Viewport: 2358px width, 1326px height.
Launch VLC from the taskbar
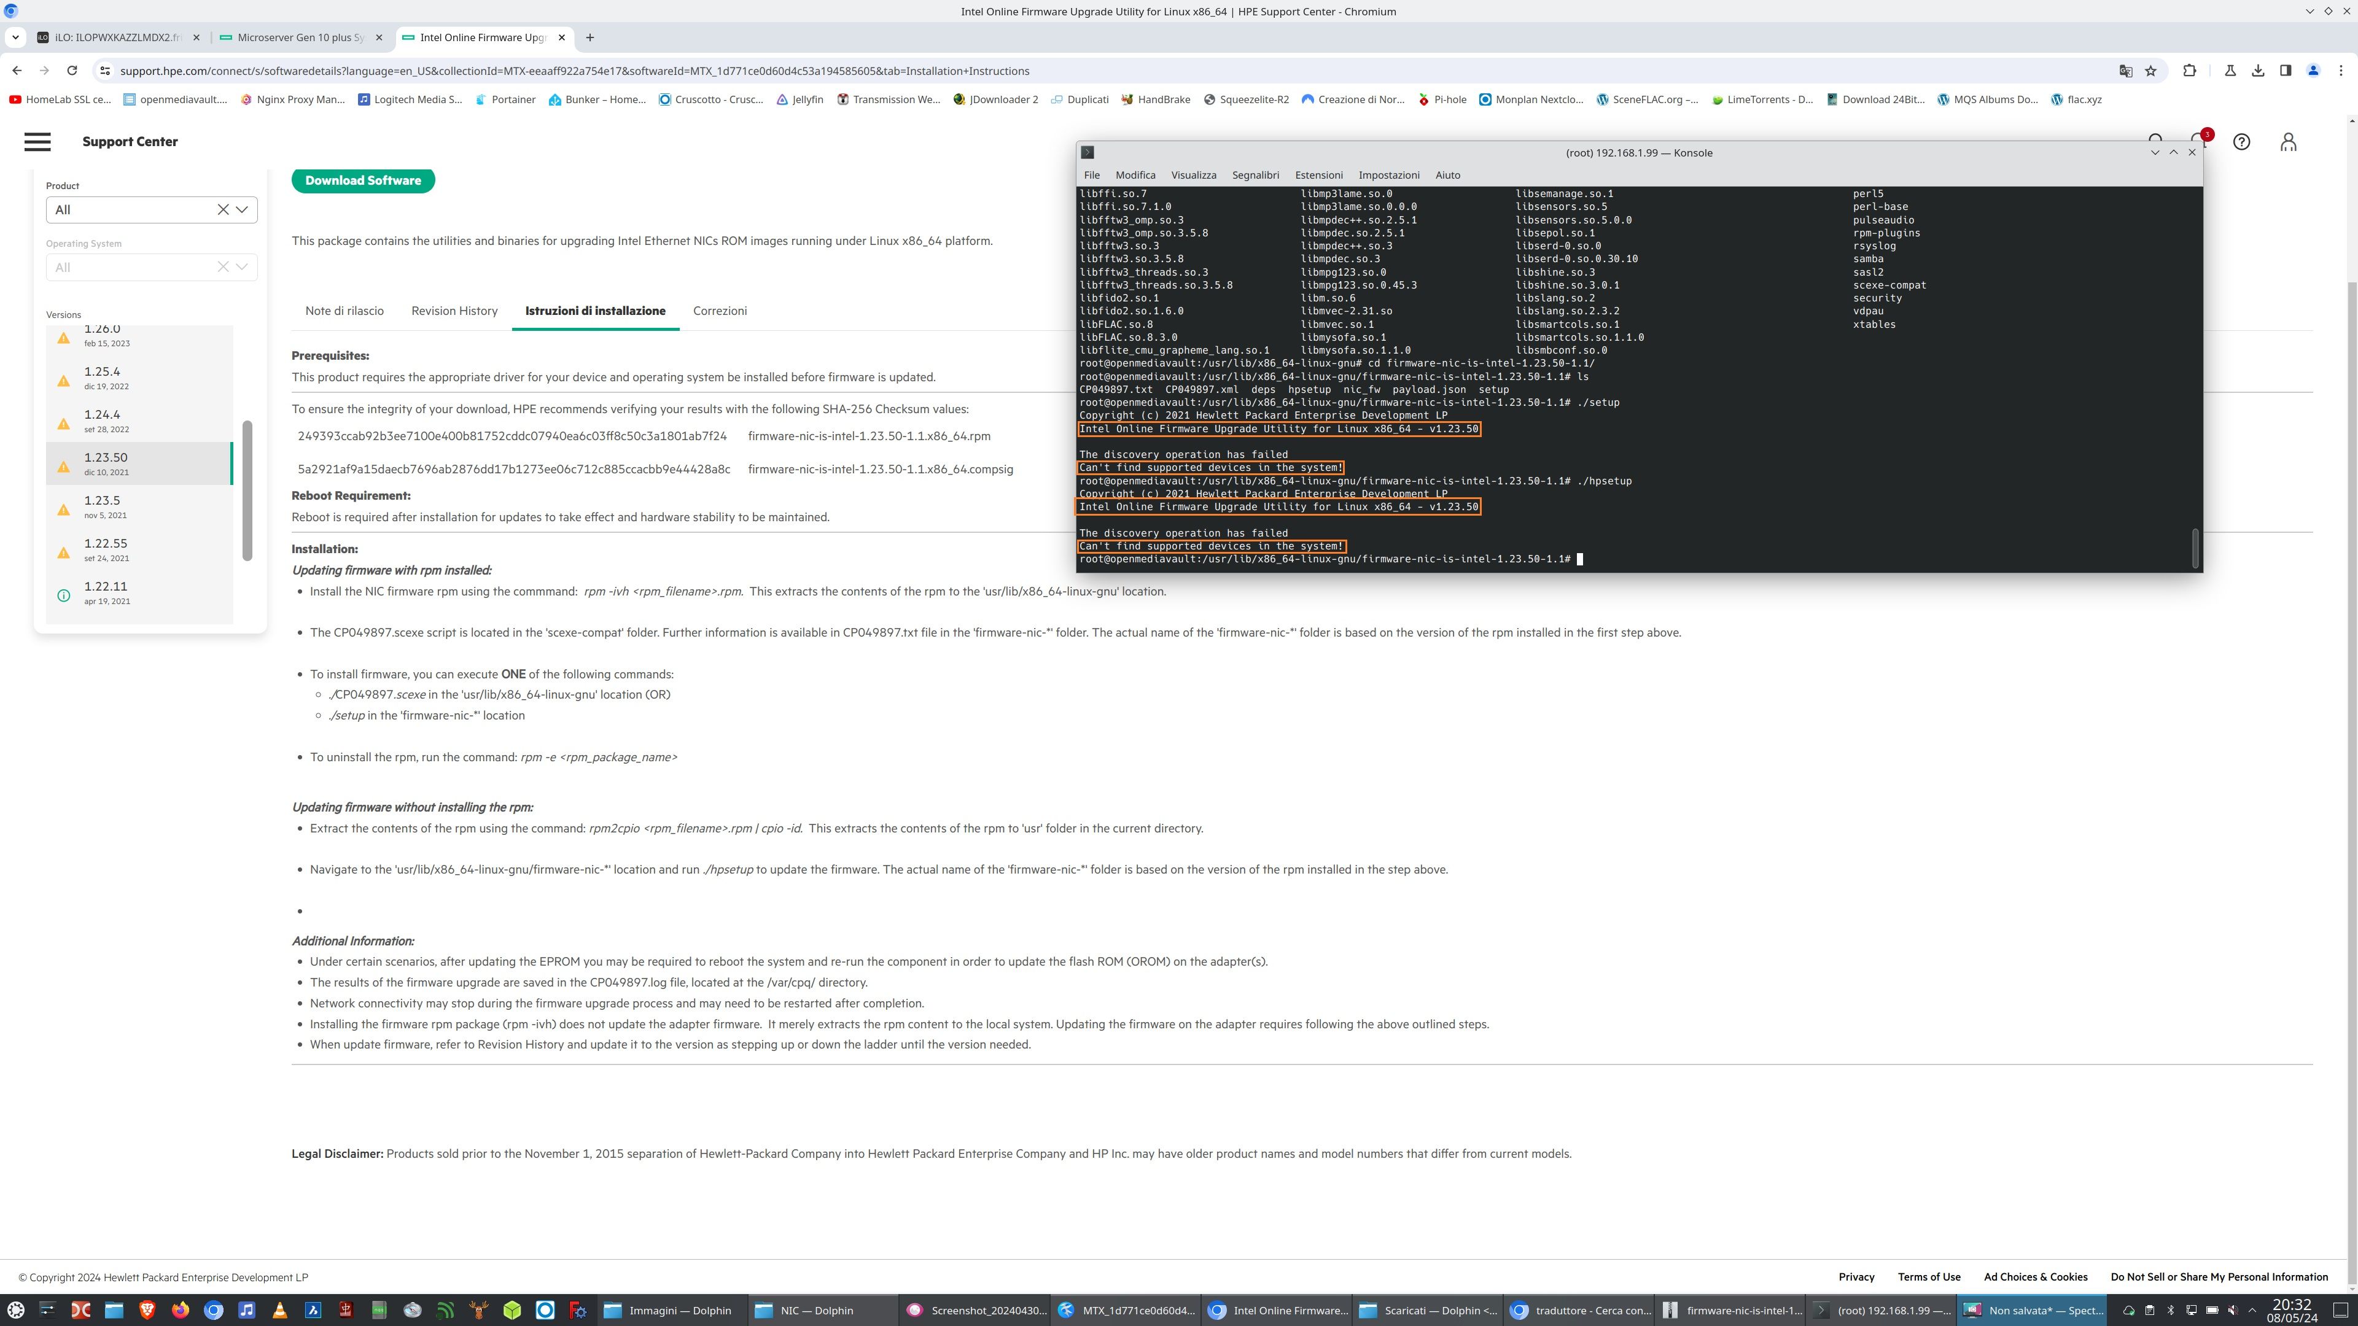click(x=280, y=1309)
